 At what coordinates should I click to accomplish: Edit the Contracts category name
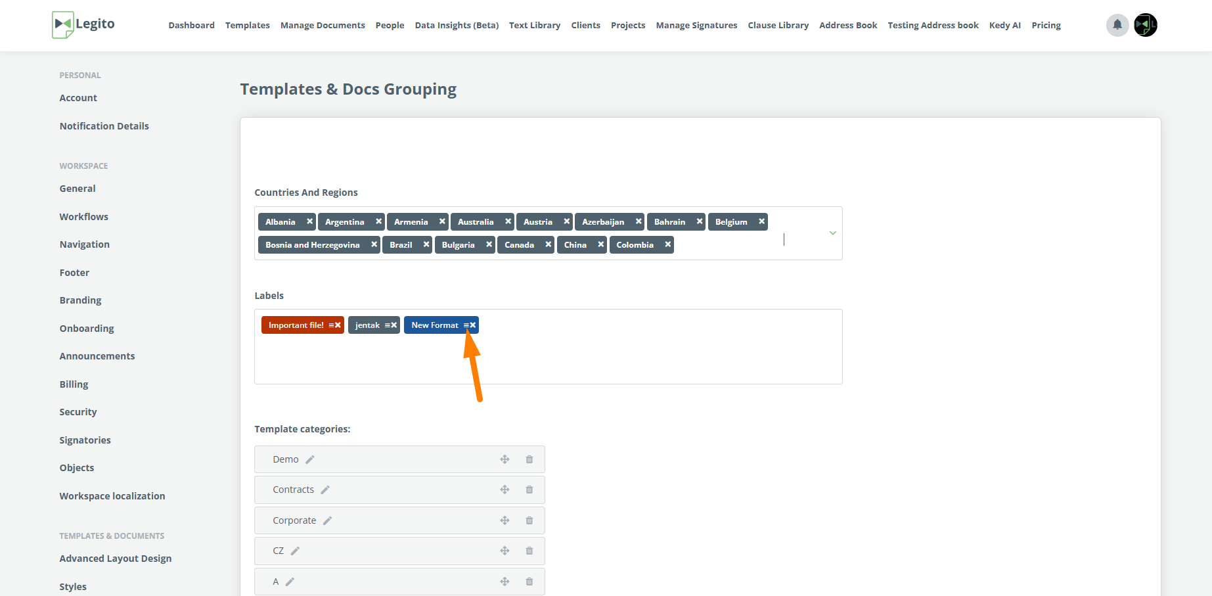coord(325,490)
